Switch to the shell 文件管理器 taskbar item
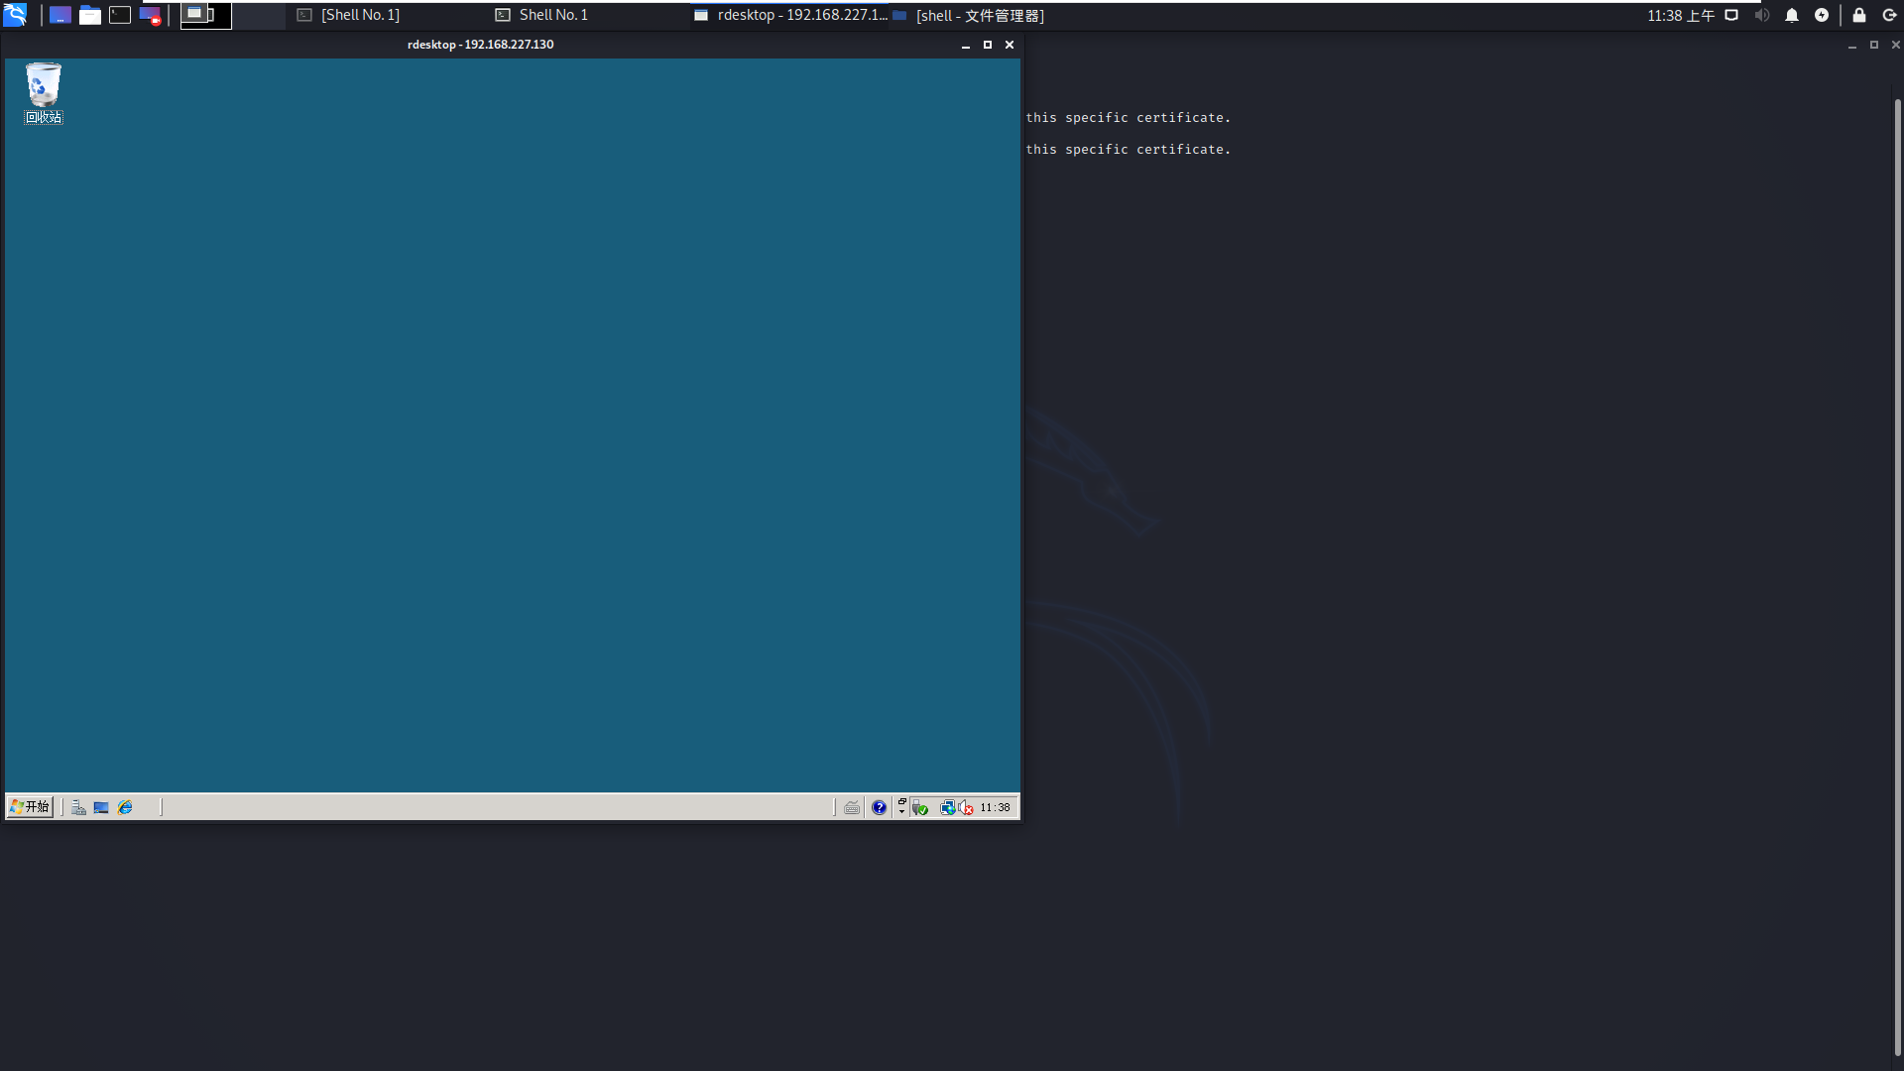1904x1071 pixels. point(969,15)
